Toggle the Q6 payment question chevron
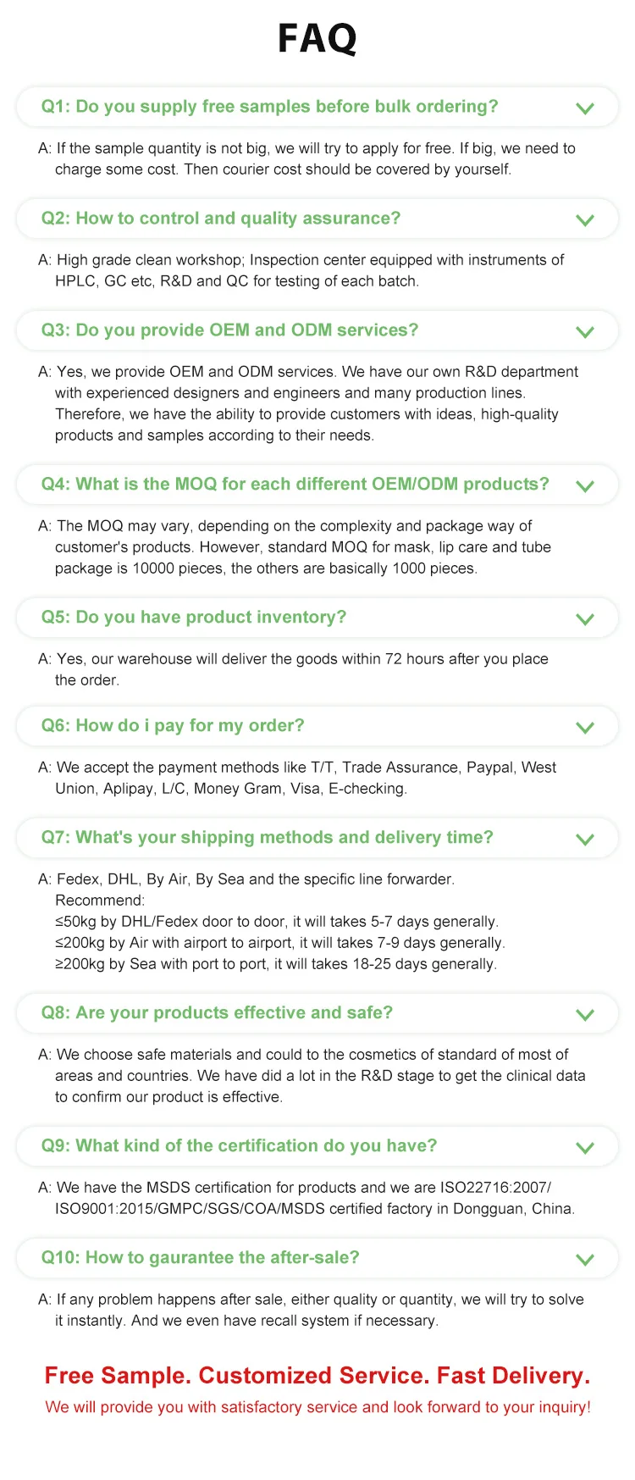 584,728
